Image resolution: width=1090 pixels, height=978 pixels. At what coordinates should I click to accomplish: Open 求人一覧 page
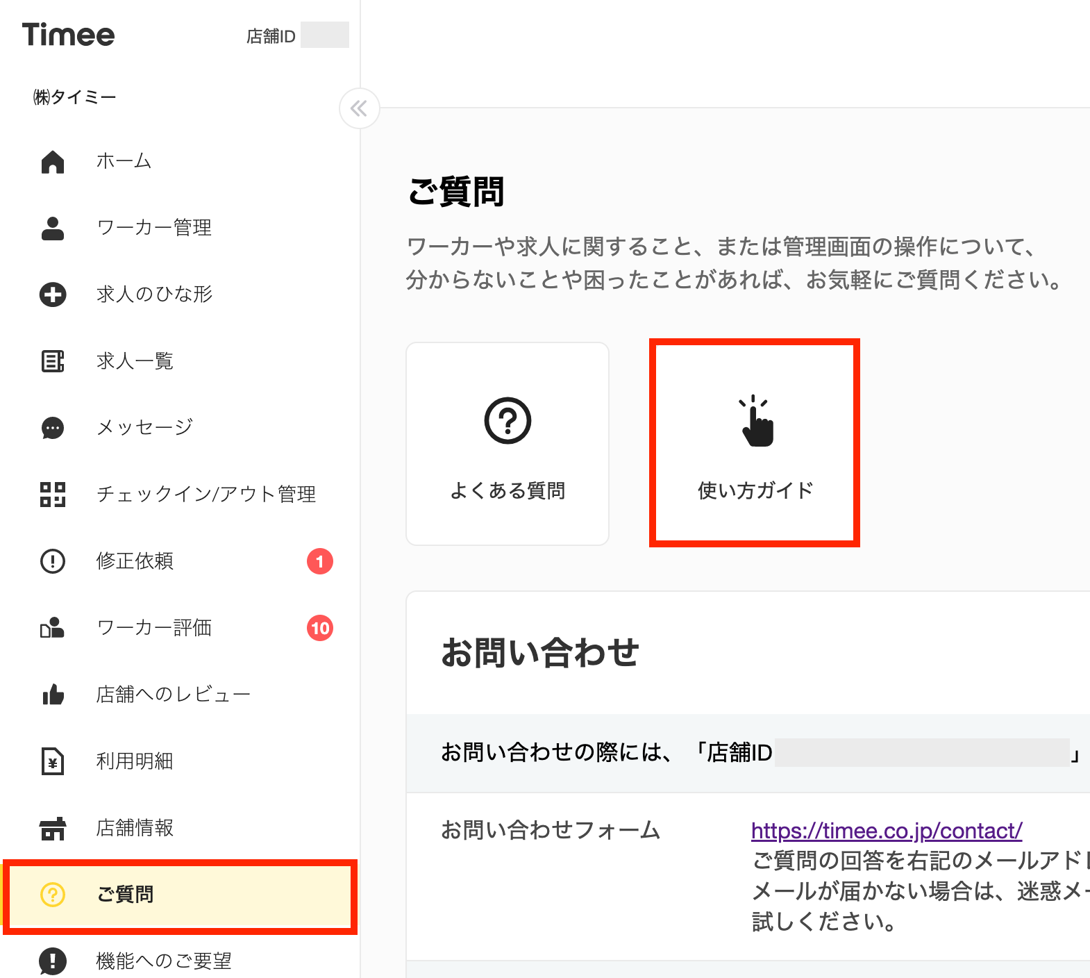click(x=135, y=361)
